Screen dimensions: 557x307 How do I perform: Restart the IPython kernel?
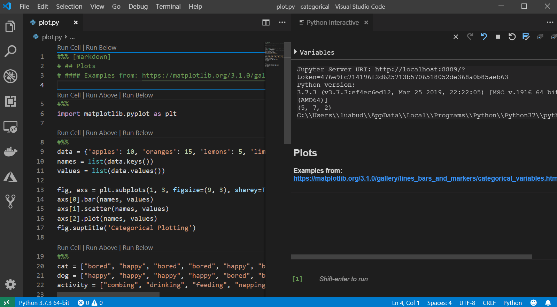tap(512, 37)
